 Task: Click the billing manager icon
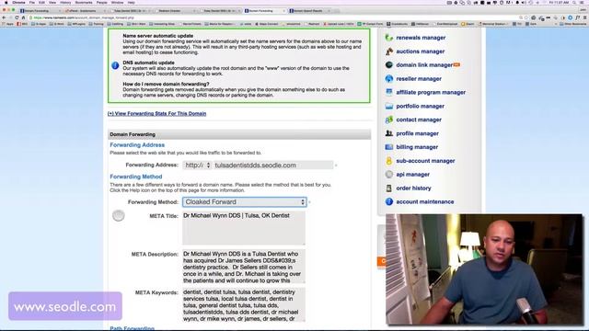pyautogui.click(x=388, y=147)
